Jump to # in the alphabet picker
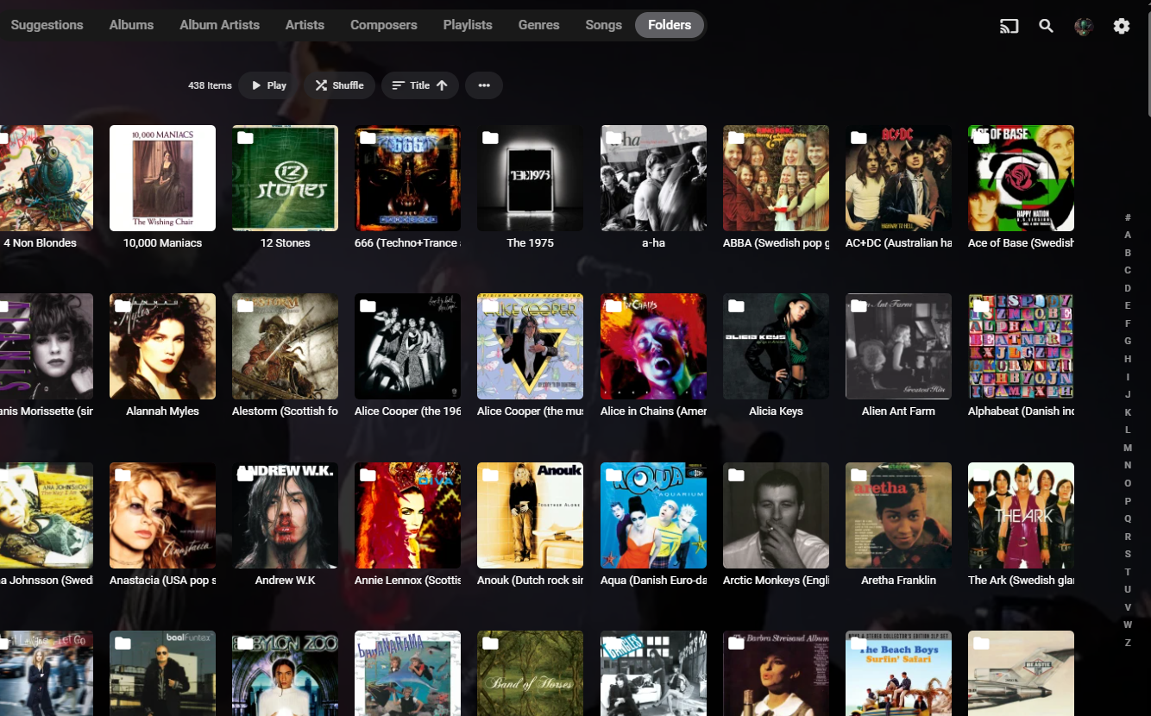Viewport: 1151px width, 716px height. tap(1128, 217)
